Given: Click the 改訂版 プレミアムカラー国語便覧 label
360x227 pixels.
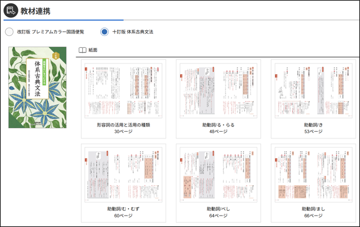Looking at the screenshot, I should pyautogui.click(x=50, y=32).
